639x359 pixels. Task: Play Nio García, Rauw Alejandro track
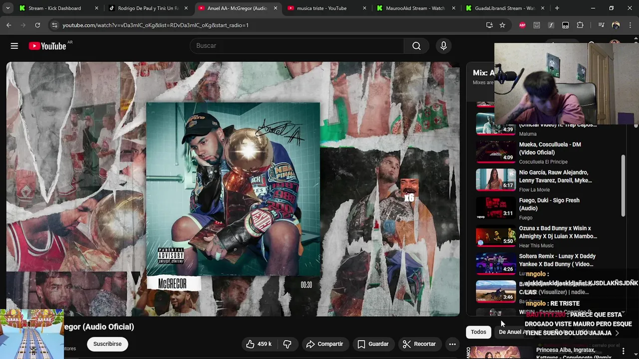tap(555, 177)
